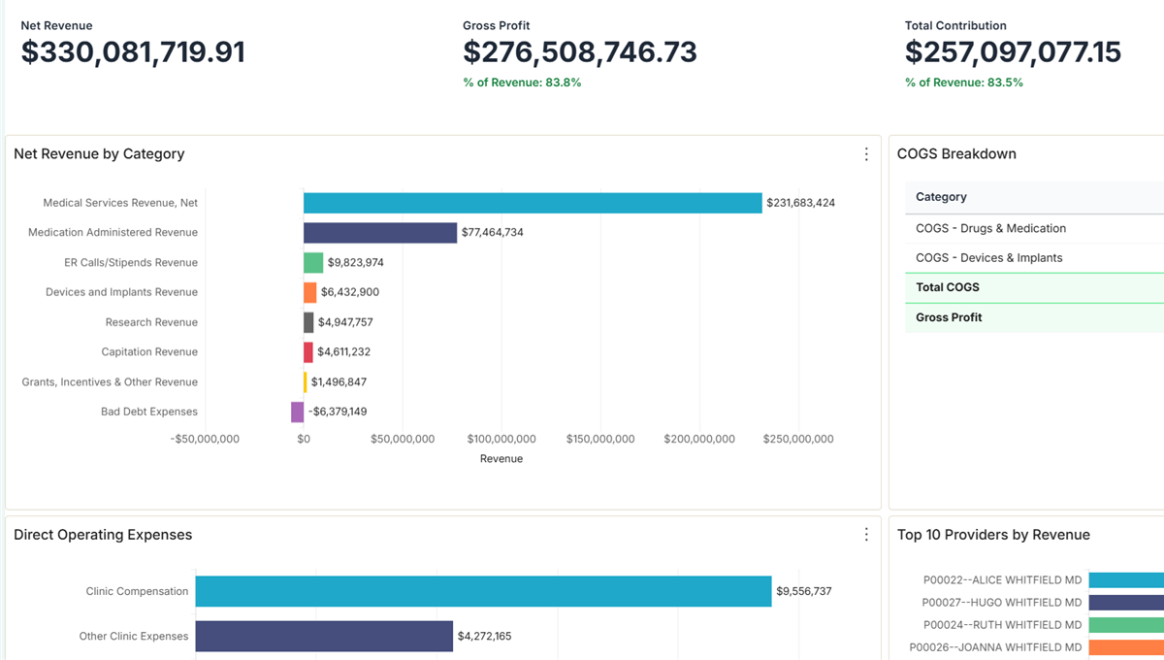Click the Top 10 Providers by Revenue title
The height and width of the screenshot is (660, 1164).
(x=993, y=535)
